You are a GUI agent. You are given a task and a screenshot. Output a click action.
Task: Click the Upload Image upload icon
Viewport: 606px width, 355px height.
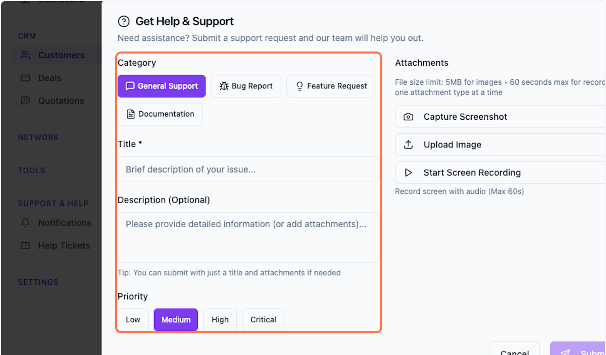408,144
